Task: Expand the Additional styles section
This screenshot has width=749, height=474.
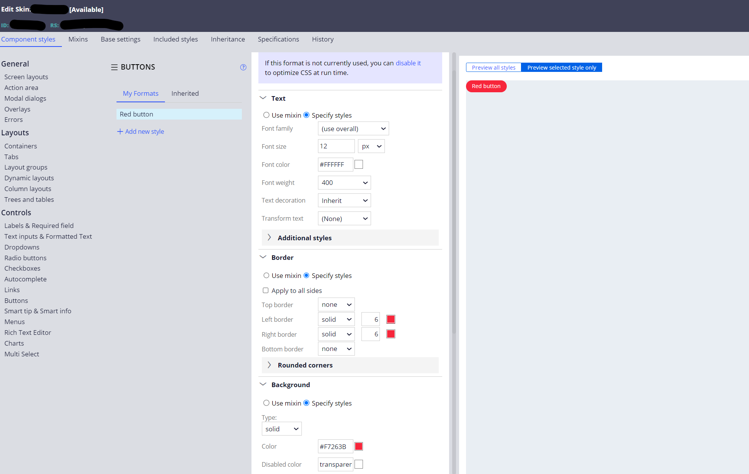Action: pyautogui.click(x=350, y=238)
